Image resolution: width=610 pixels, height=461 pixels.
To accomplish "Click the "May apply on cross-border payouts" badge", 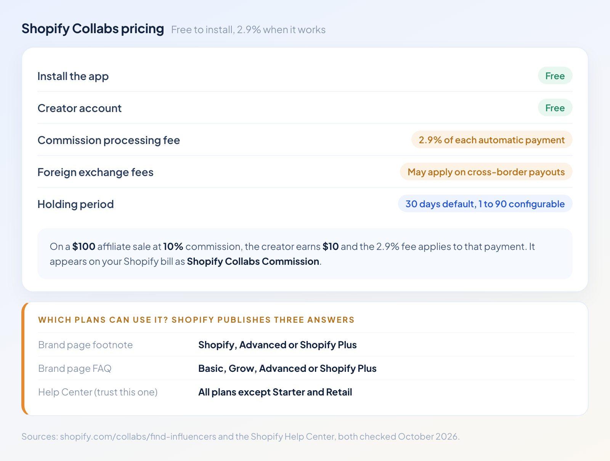I will pos(486,172).
